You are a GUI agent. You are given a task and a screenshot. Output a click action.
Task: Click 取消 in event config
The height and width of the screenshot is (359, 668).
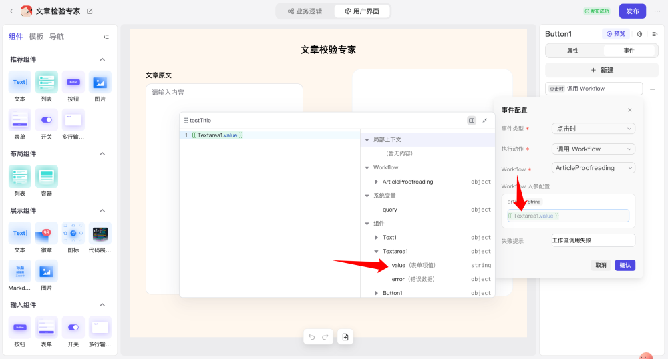pyautogui.click(x=601, y=265)
